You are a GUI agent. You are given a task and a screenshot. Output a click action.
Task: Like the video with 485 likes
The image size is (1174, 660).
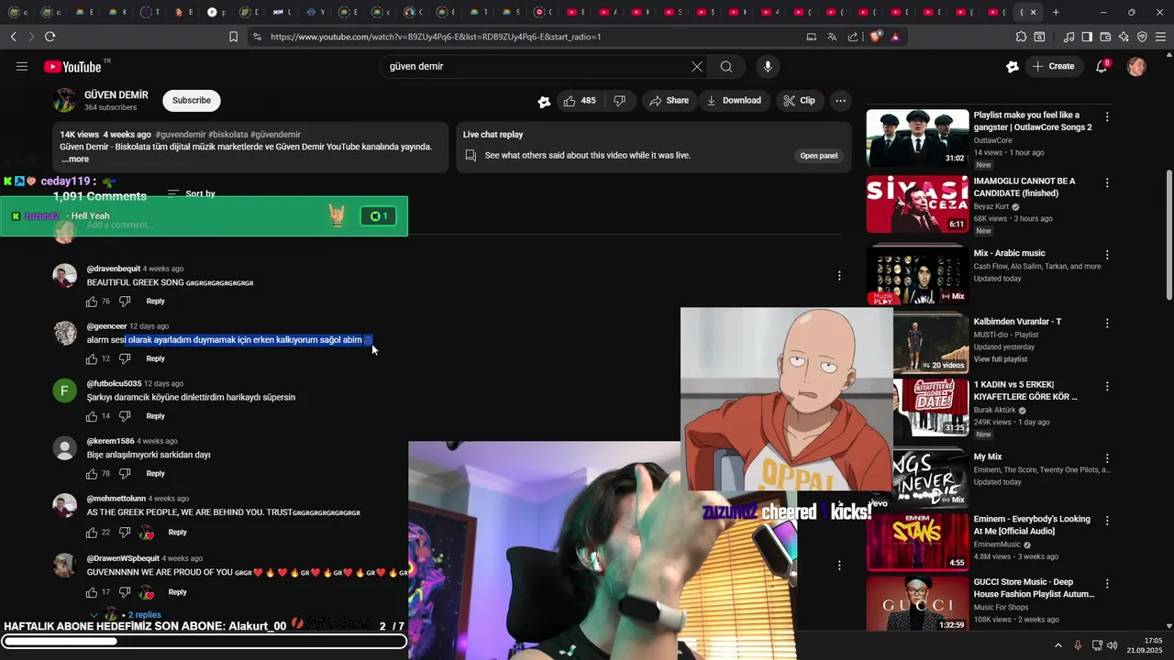(579, 101)
